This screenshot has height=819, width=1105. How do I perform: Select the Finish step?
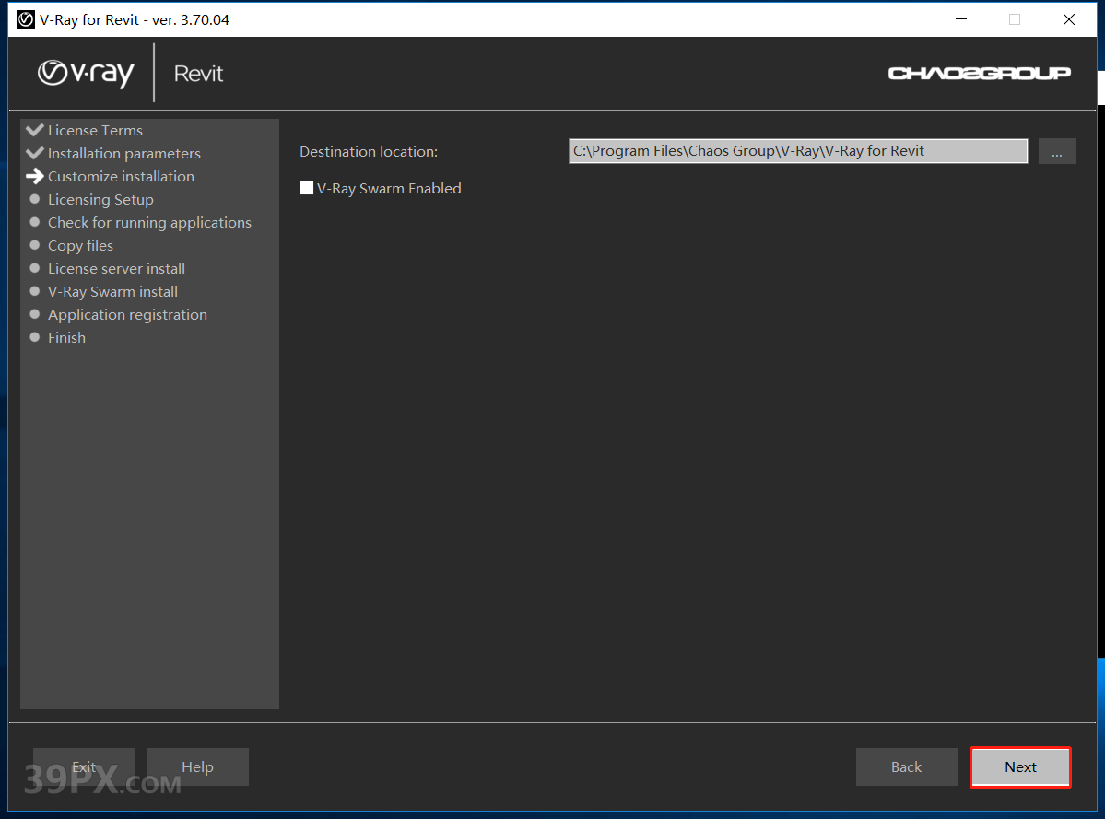tap(66, 338)
